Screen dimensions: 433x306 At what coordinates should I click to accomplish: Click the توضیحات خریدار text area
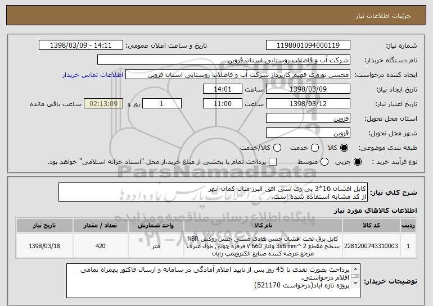pos(213,281)
